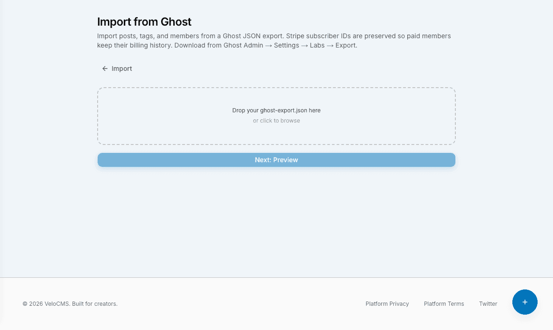The width and height of the screenshot is (553, 330).
Task: Click 'Drop your ghost-export.json here' text
Action: pos(276,110)
